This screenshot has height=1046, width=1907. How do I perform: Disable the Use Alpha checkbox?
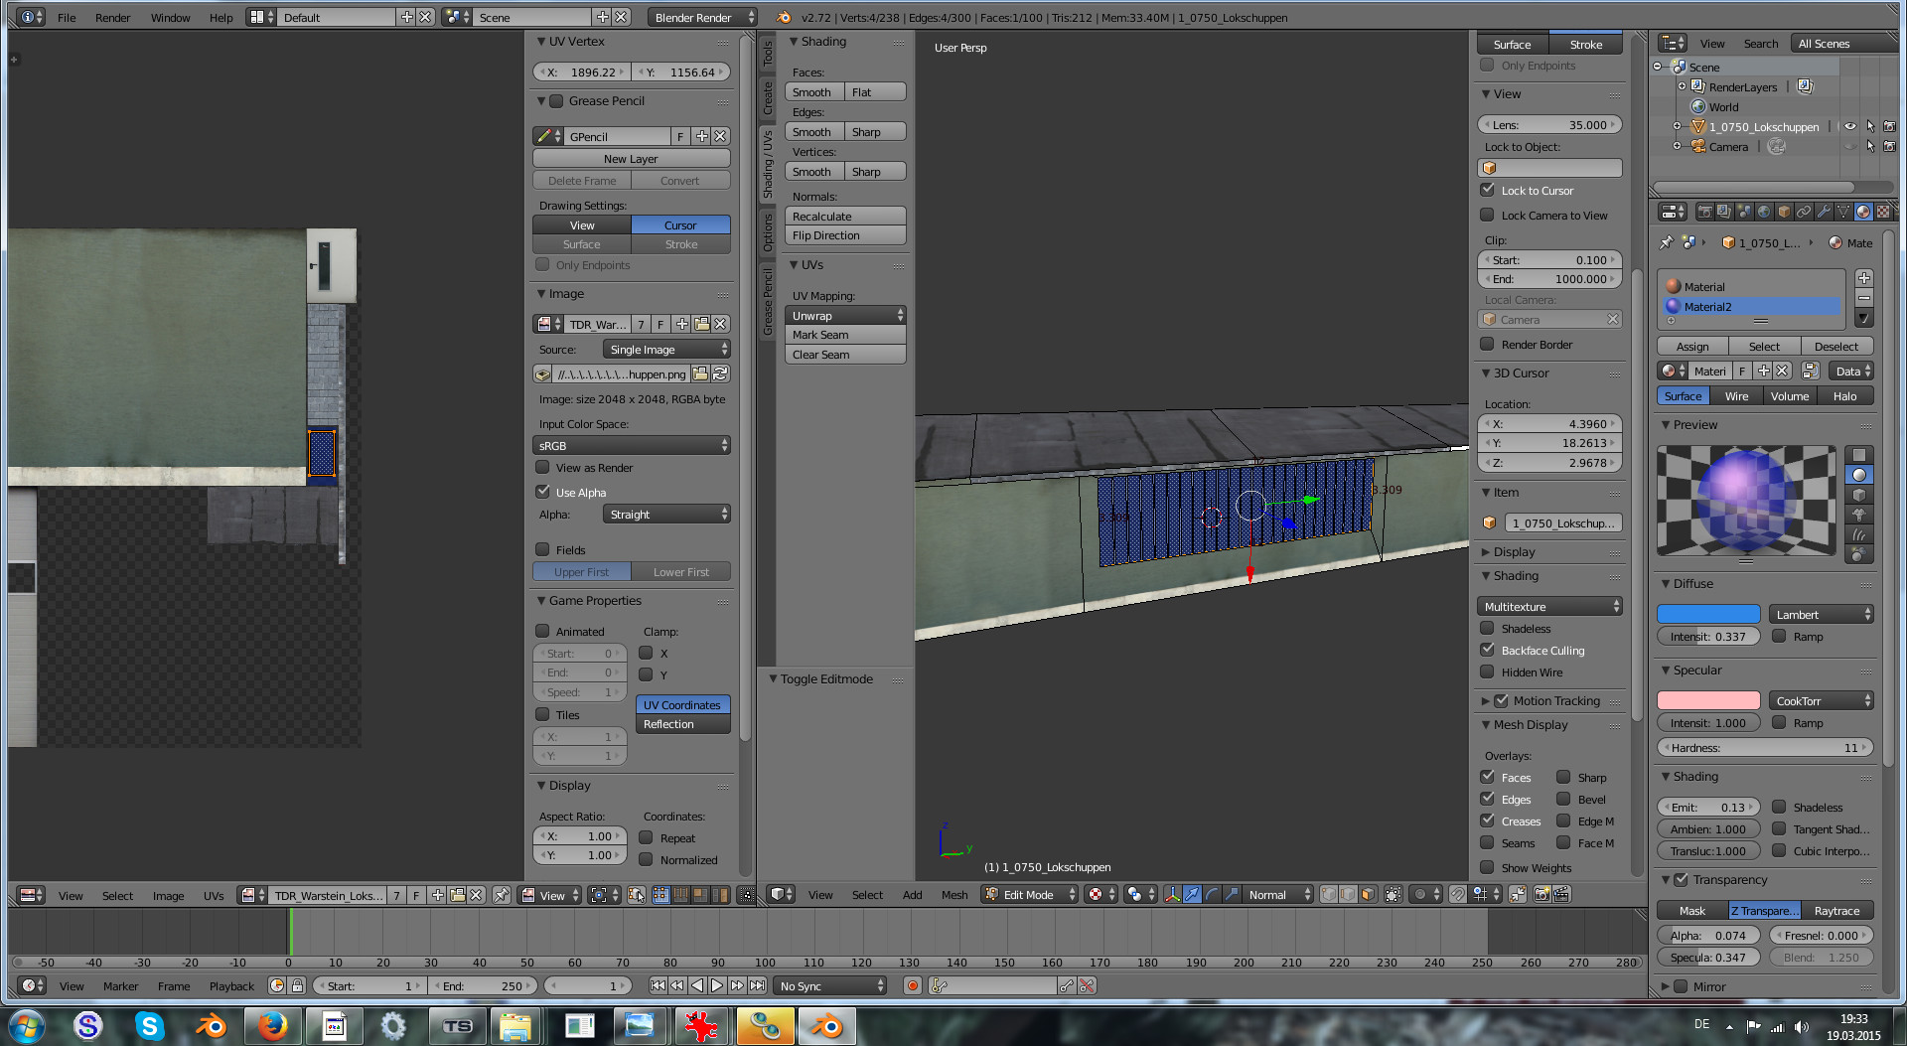pyautogui.click(x=543, y=492)
